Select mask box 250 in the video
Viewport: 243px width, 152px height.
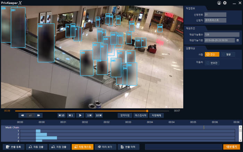[132, 74]
